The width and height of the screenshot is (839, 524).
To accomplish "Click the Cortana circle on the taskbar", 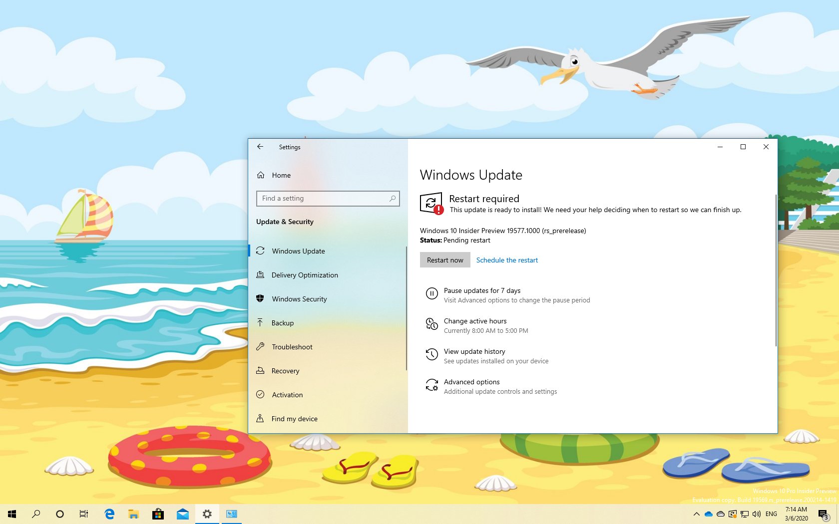I will pos(60,514).
